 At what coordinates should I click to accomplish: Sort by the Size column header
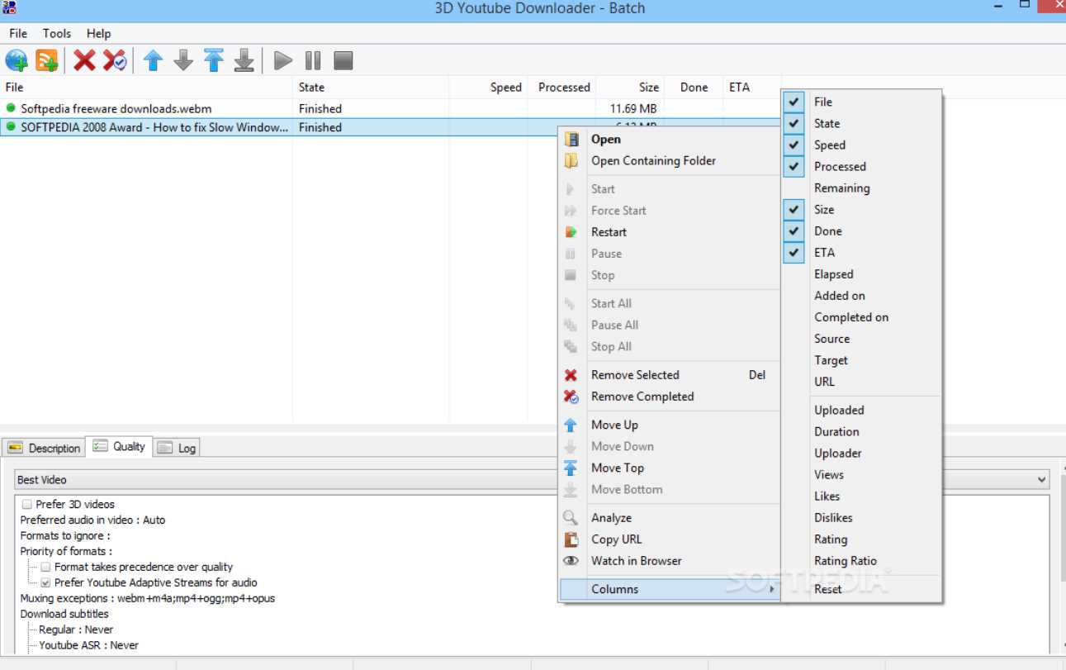click(630, 87)
